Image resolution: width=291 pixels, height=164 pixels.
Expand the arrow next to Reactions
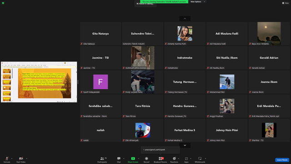179,159
